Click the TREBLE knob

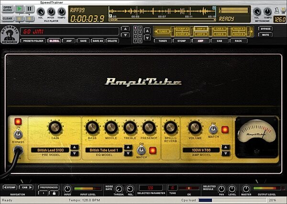click(x=130, y=127)
